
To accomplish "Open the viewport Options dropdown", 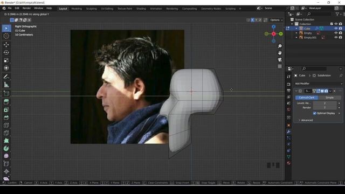I will coord(277,20).
